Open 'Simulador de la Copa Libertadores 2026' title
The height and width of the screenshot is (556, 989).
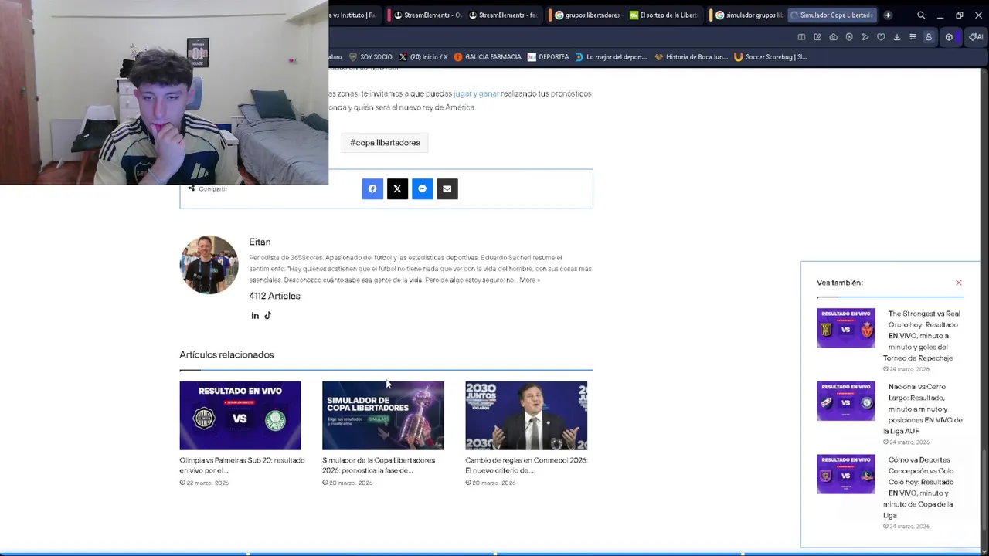tap(379, 465)
